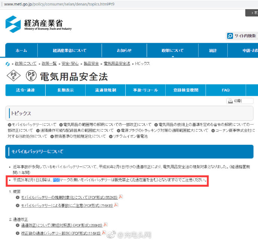Click the browser address bar URL
258x241 pixels.
click(45, 4)
